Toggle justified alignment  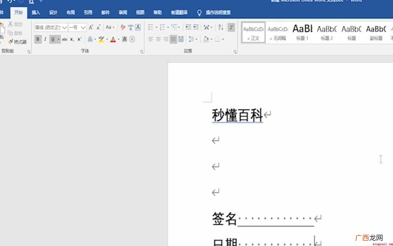pyautogui.click(x=174, y=39)
